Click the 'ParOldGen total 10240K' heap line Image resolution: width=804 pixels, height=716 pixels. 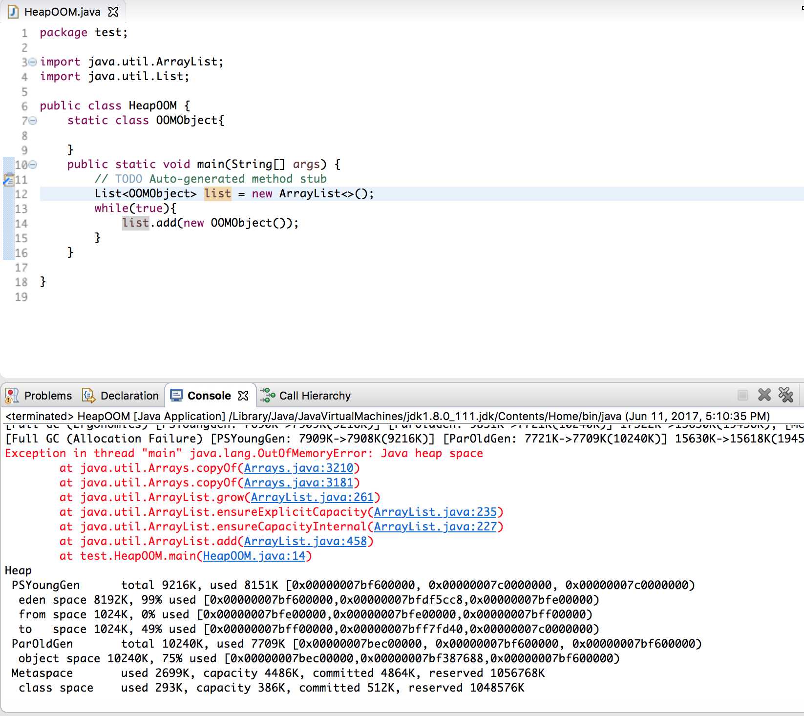pyautogui.click(x=357, y=644)
